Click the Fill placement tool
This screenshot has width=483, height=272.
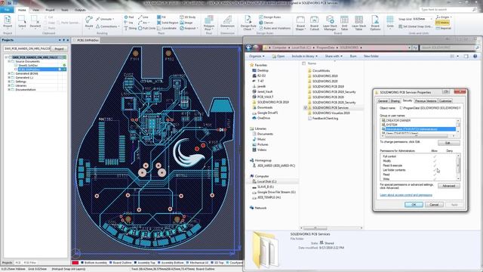click(x=162, y=17)
